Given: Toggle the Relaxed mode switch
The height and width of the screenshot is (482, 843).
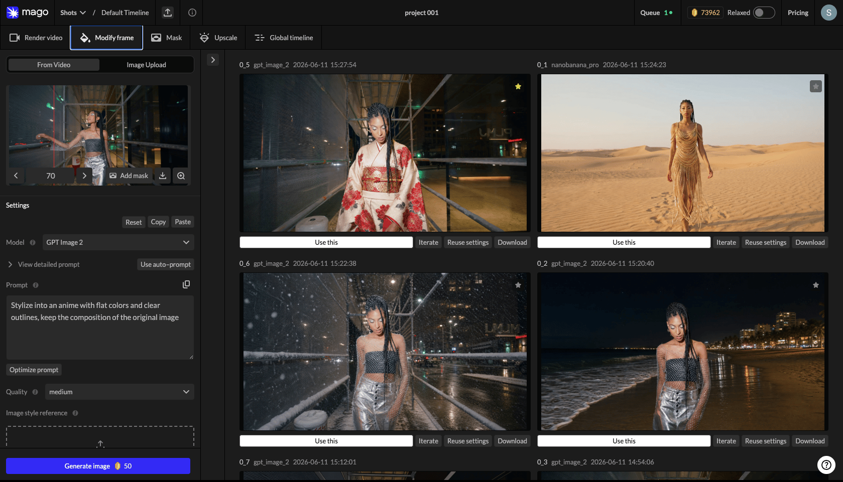Looking at the screenshot, I should 764,13.
